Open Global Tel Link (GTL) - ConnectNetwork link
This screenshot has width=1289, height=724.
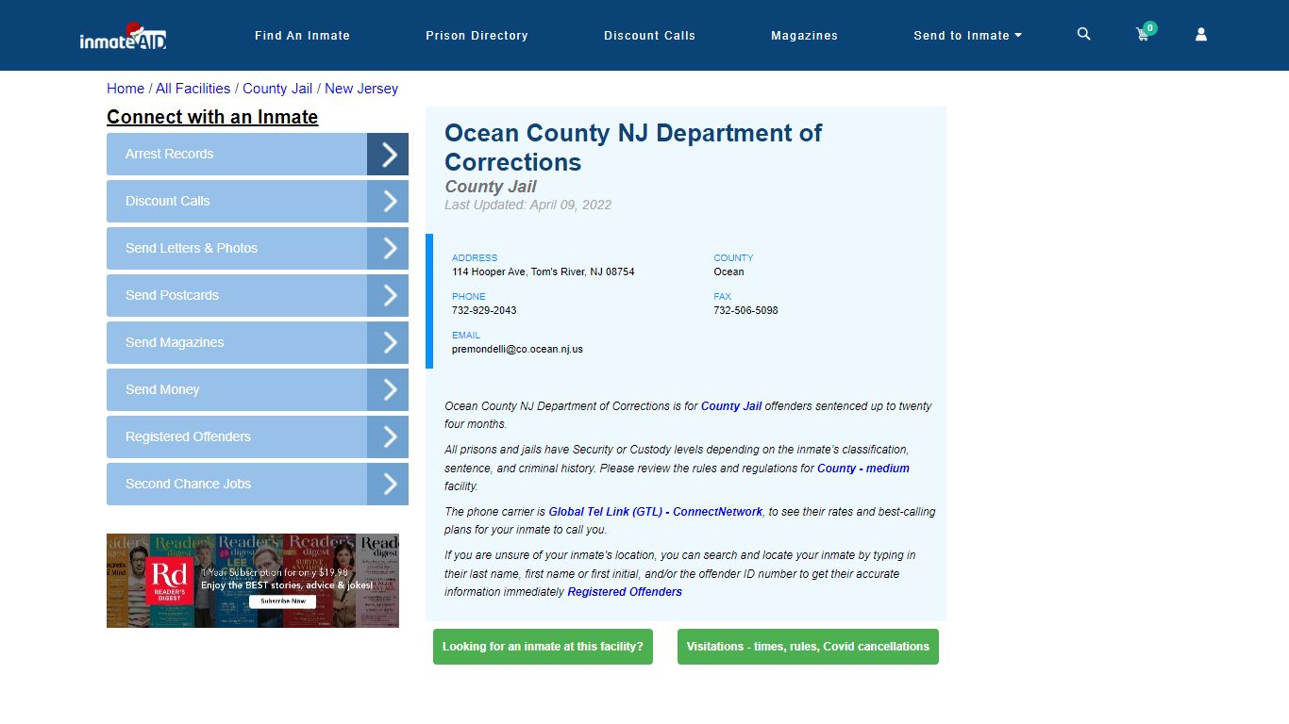[x=656, y=512]
